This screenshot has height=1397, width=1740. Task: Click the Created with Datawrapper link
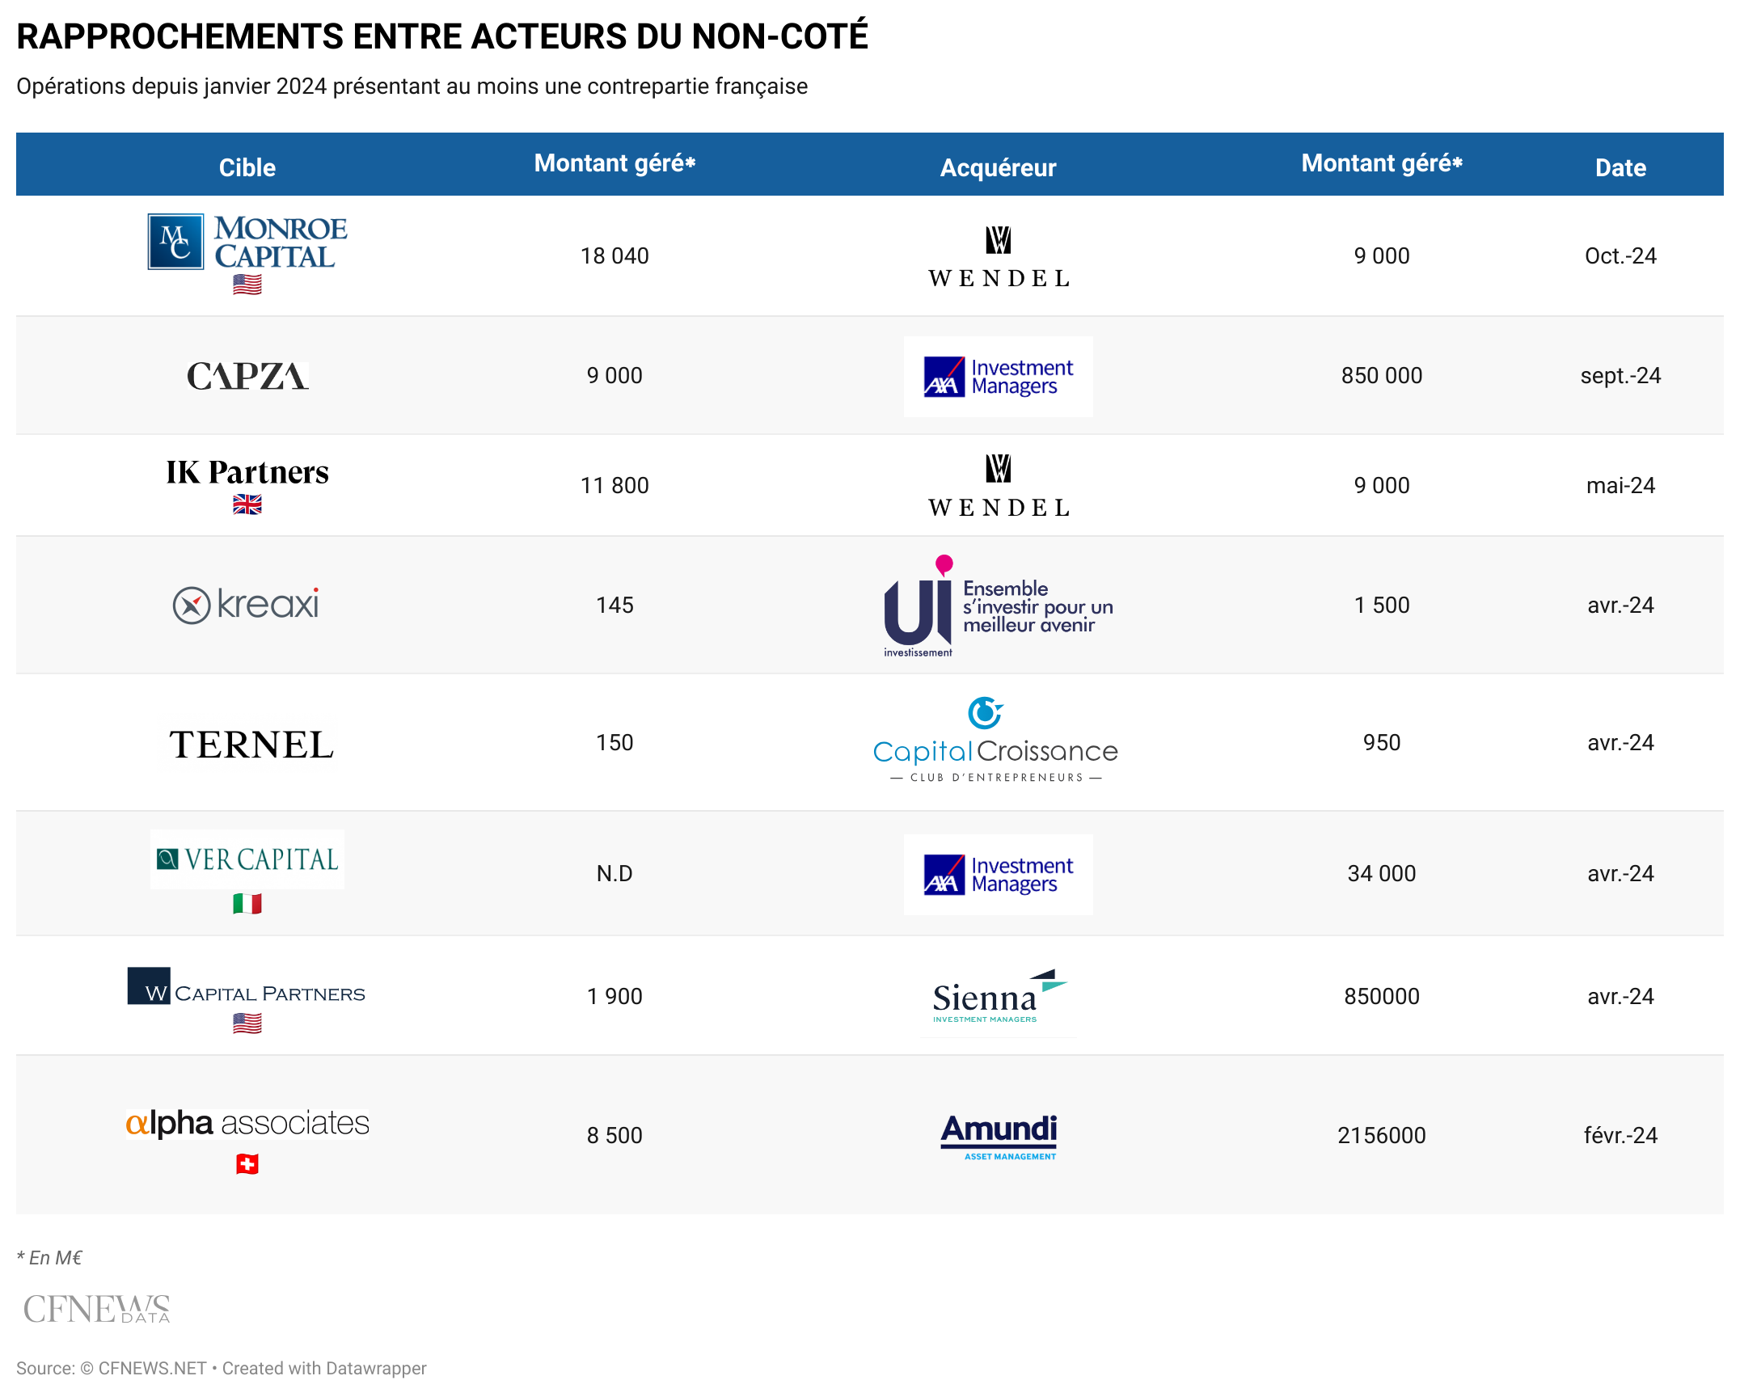pos(324,1368)
